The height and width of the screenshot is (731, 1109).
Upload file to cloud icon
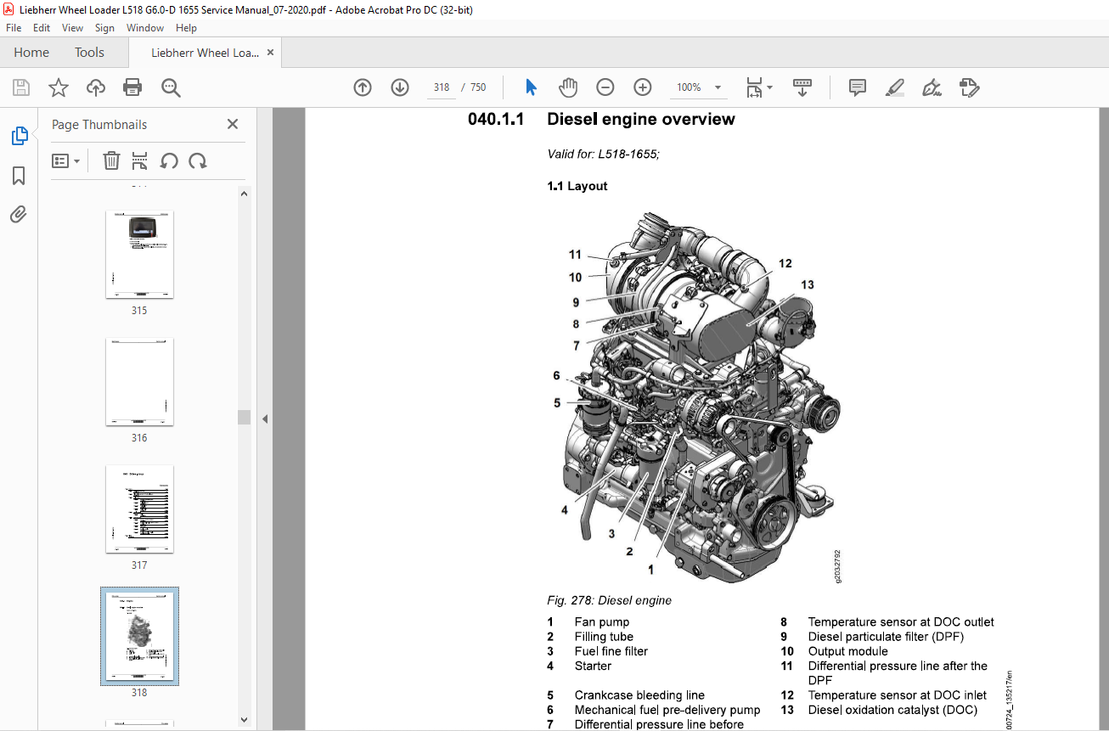pos(96,87)
